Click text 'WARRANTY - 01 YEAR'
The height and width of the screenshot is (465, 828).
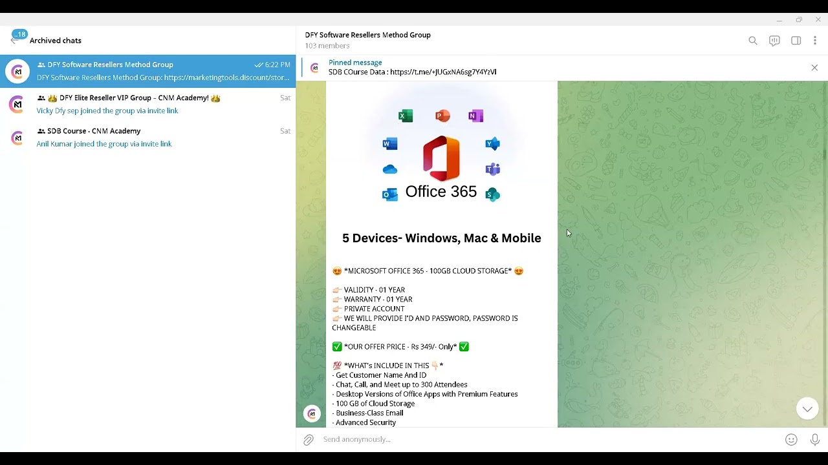pos(378,300)
